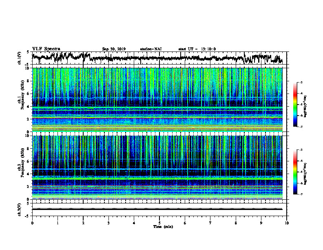The width and height of the screenshot is (323, 250).
Task: Click the time axis tick label '6'
Action: pos(185,223)
